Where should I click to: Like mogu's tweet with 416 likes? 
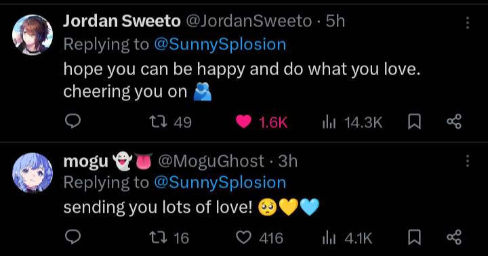click(259, 238)
